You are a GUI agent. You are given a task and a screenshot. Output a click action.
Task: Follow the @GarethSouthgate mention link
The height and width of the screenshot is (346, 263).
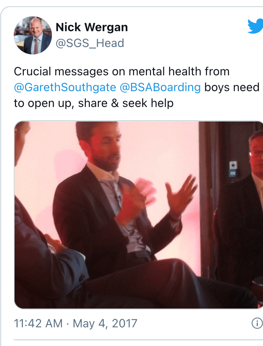(x=65, y=88)
